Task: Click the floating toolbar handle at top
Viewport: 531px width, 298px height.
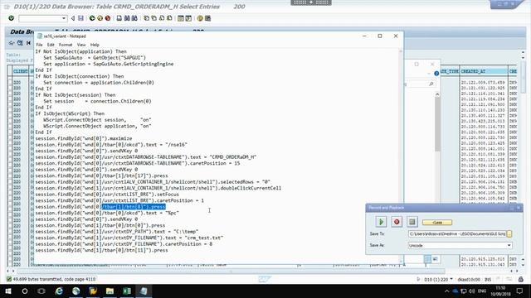Action: pyautogui.click(x=311, y=2)
